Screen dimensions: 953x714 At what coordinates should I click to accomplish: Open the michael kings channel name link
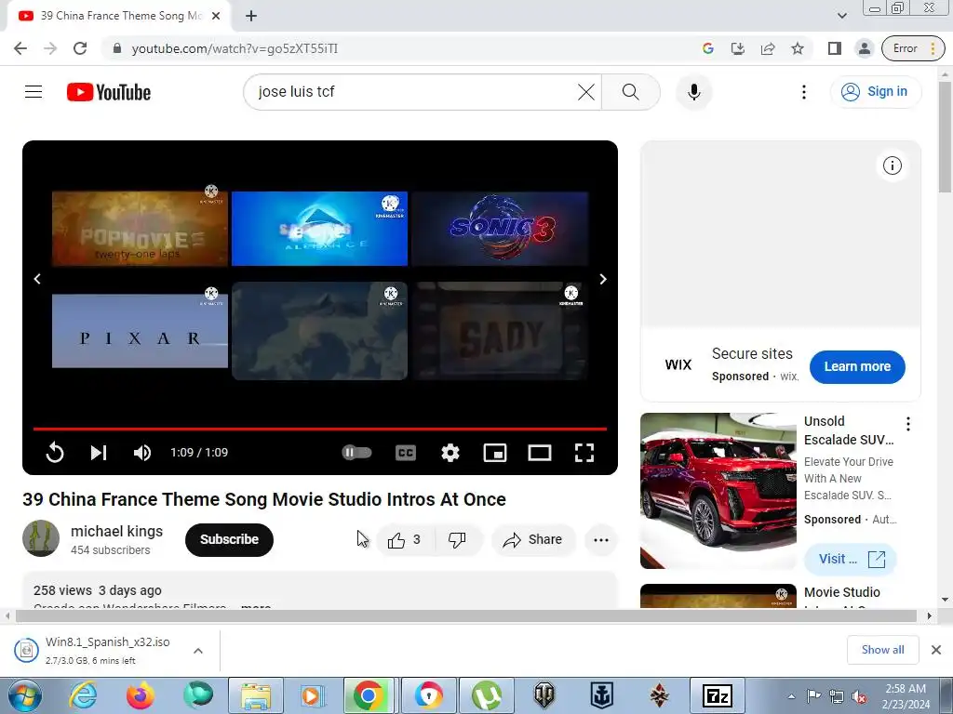(x=116, y=531)
